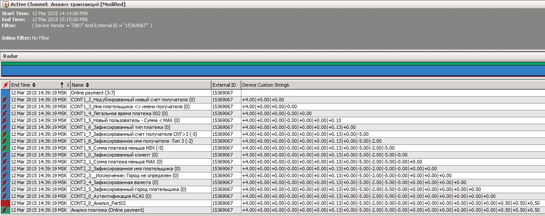Select the Radar panel tab
The height and width of the screenshot is (216, 545).
pos(10,56)
